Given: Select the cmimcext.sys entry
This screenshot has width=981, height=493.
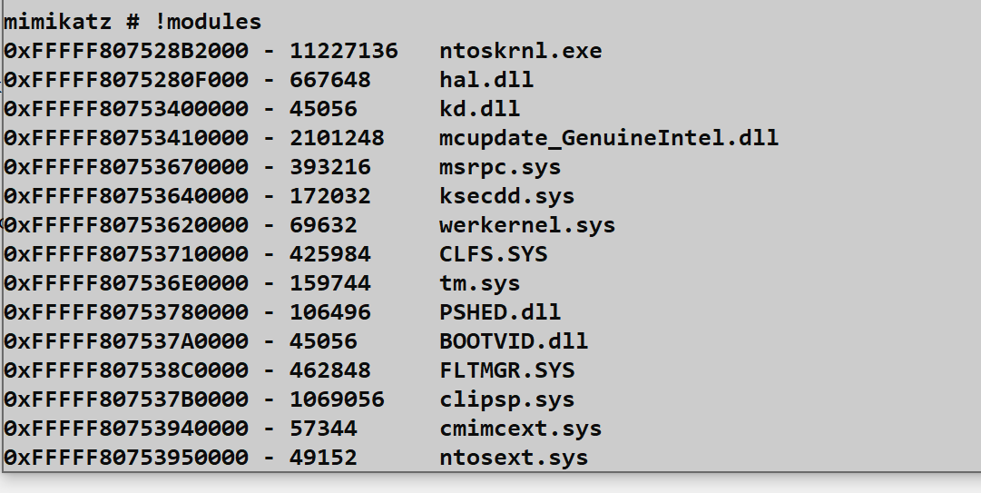Looking at the screenshot, I should 520,429.
